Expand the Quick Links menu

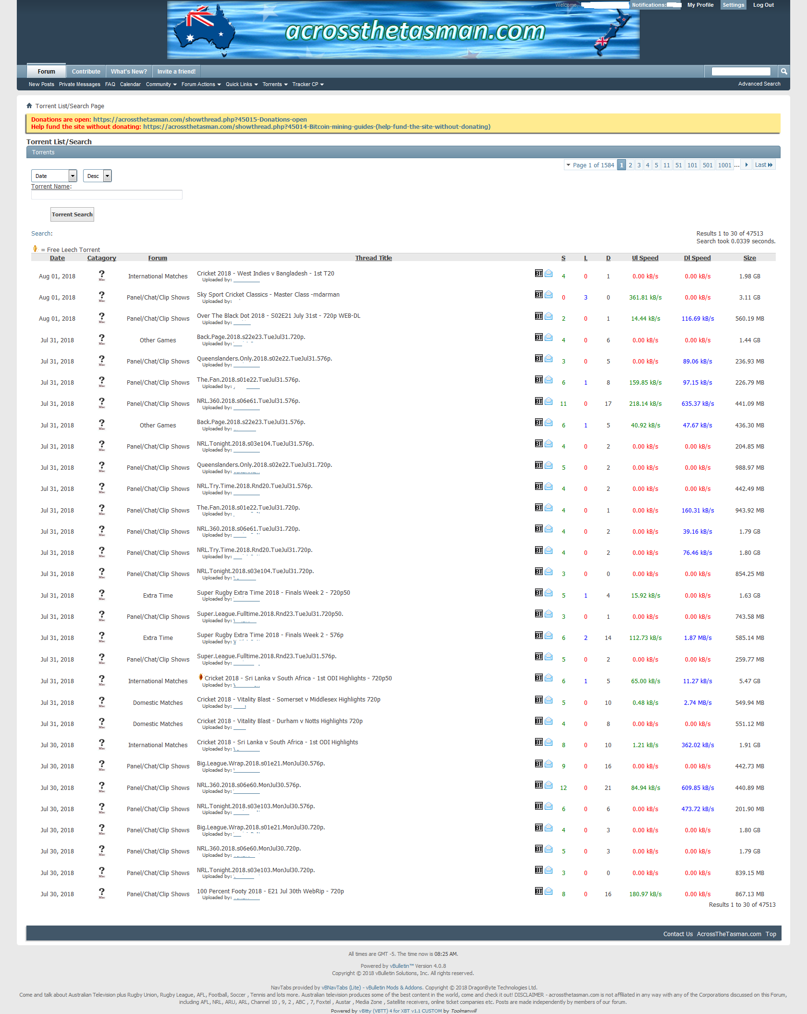(x=242, y=85)
